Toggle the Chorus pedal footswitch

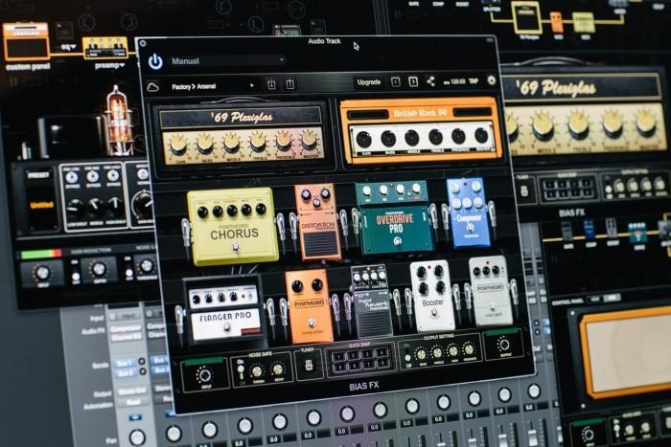click(236, 248)
